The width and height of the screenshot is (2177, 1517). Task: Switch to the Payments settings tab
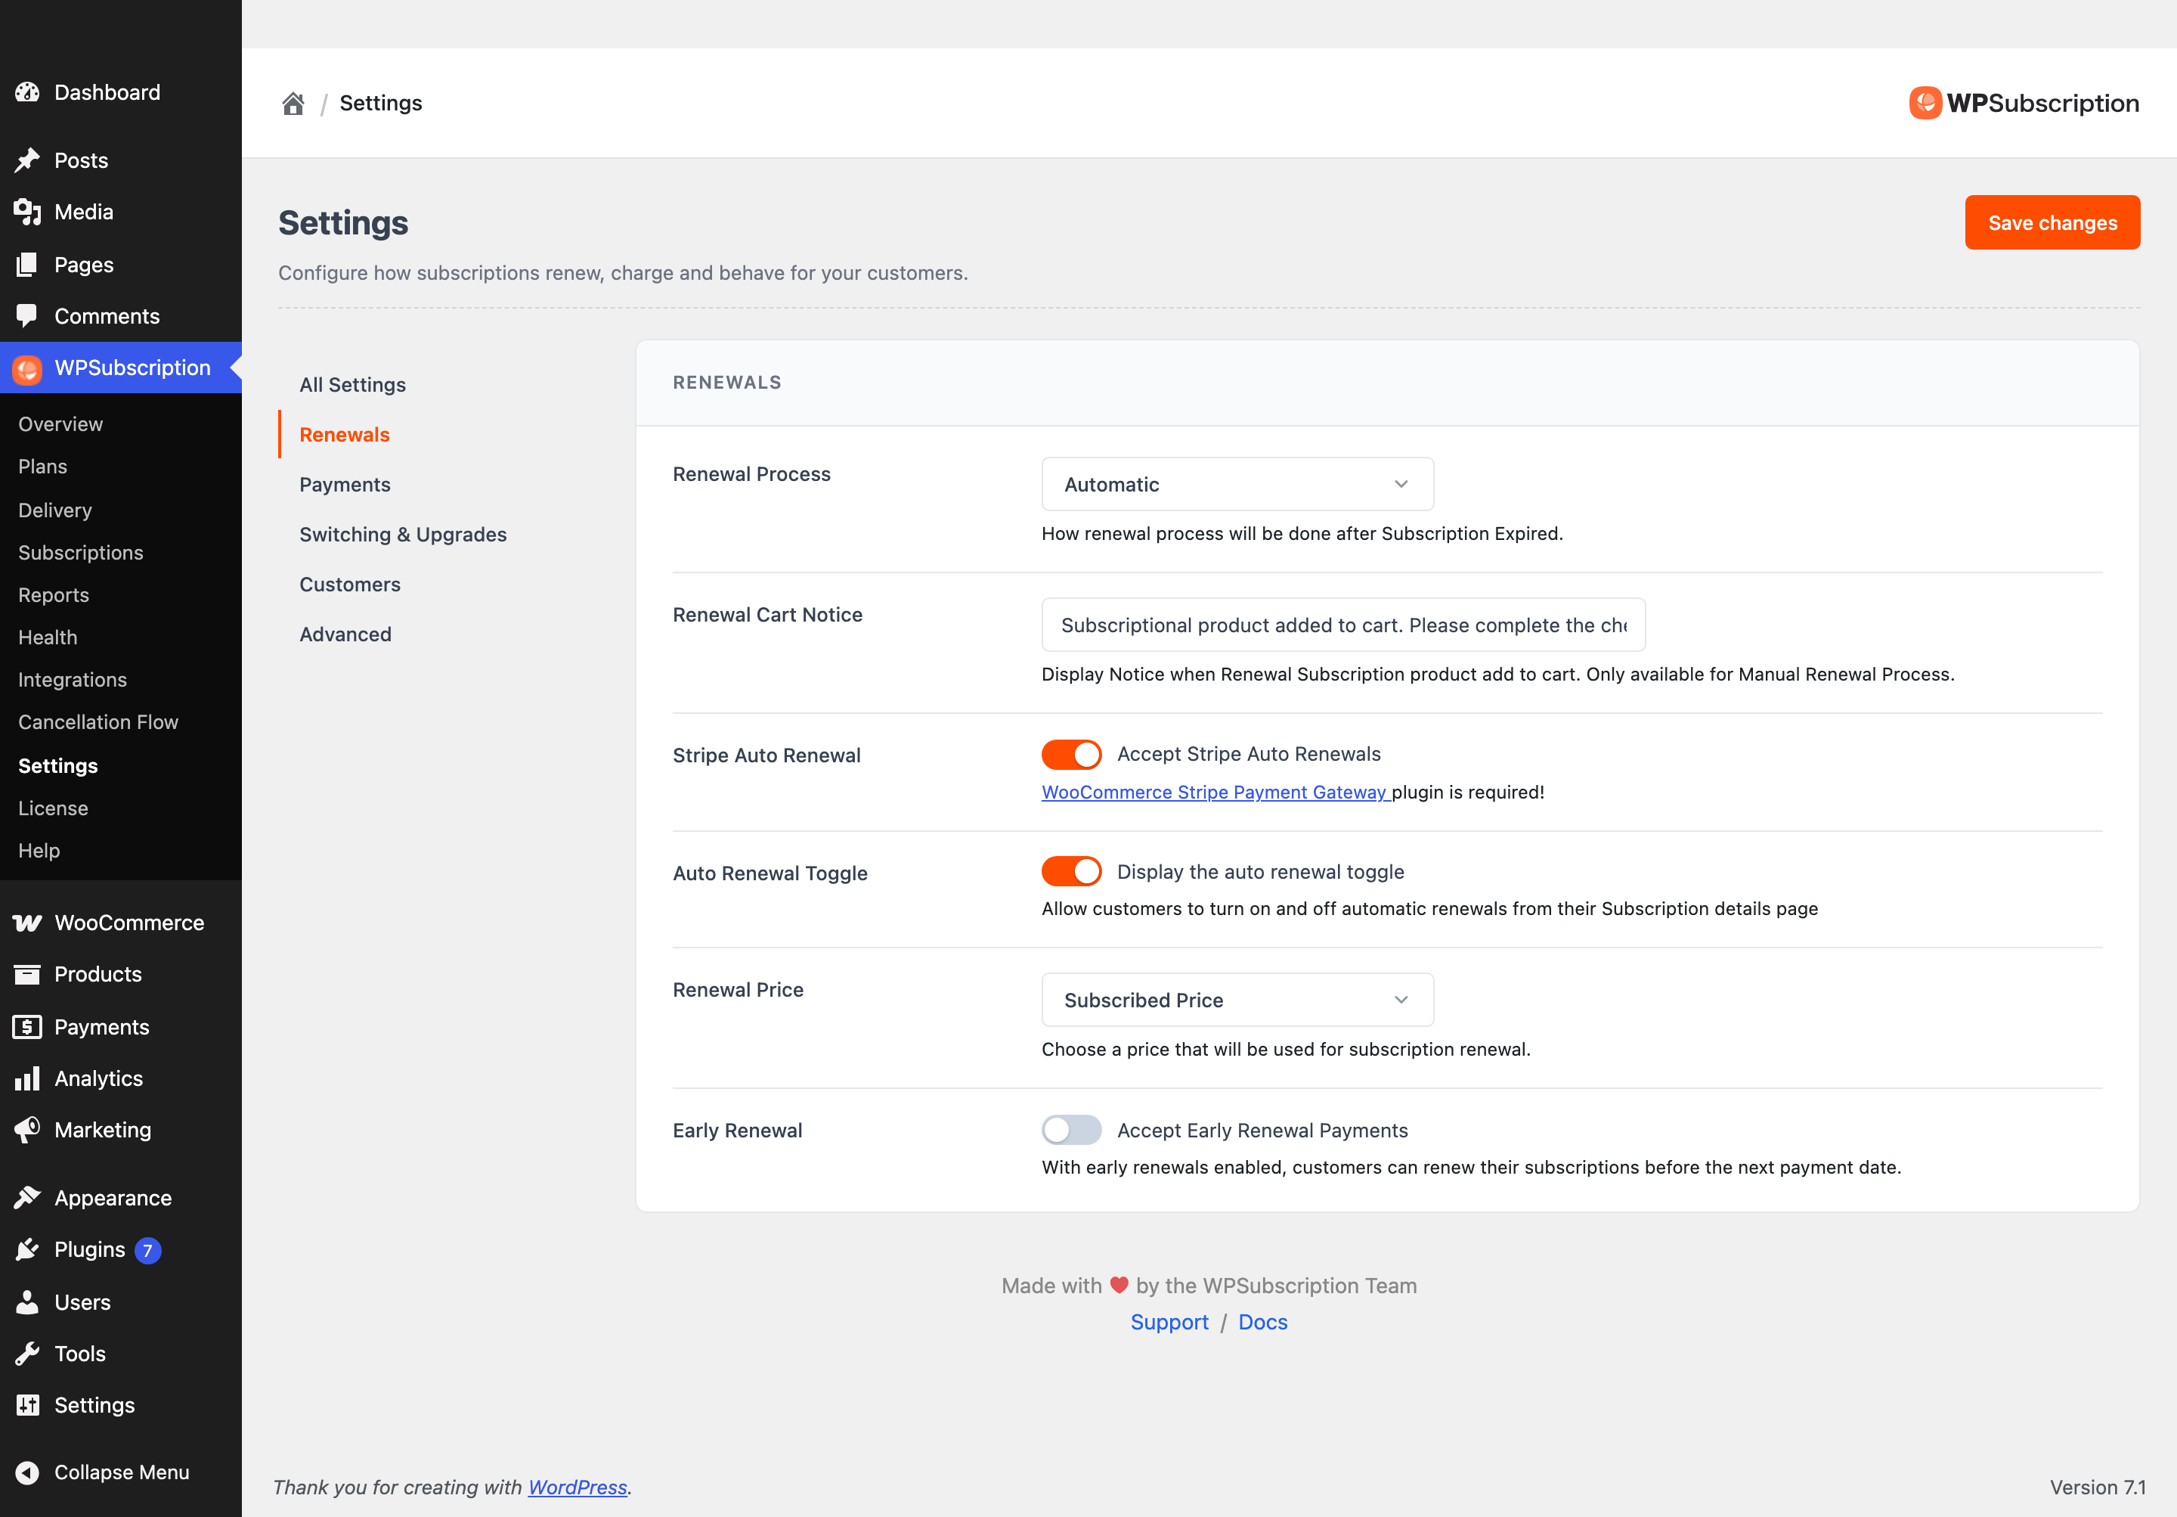pyautogui.click(x=345, y=484)
